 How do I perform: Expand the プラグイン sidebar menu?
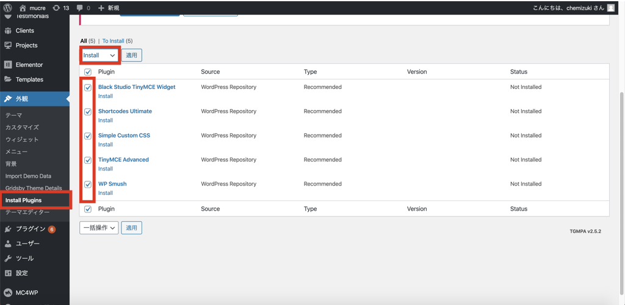[31, 229]
